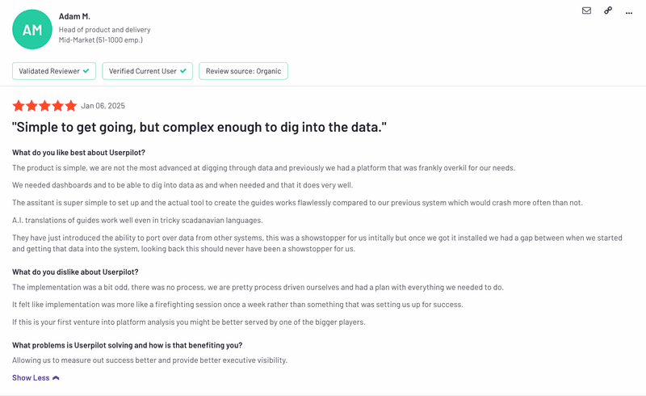Viewport: 646px width, 396px height.
Task: Open reviewer name Adam M.
Action: point(75,16)
